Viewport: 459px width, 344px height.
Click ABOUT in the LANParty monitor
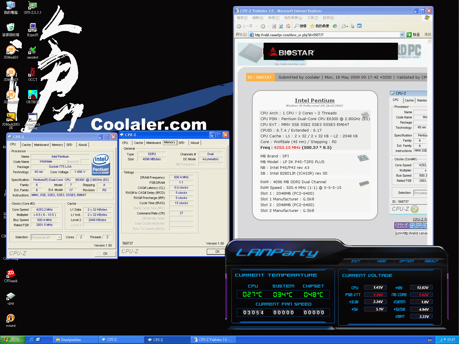coord(431,261)
